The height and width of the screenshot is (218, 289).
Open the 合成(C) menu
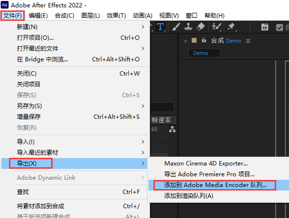click(64, 16)
